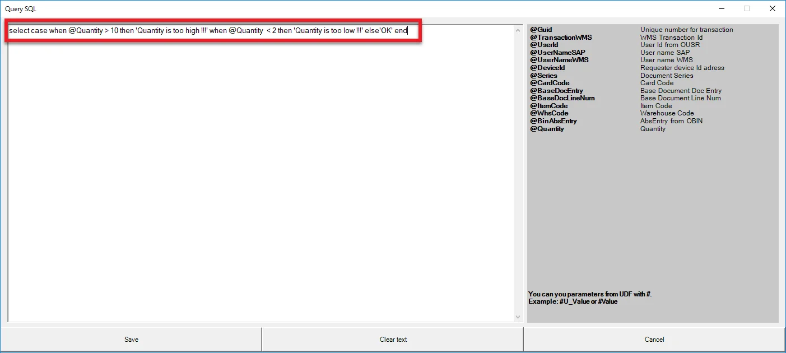This screenshot has height=353, width=786.
Task: Click 'User name SAP' description
Action: (x=665, y=53)
